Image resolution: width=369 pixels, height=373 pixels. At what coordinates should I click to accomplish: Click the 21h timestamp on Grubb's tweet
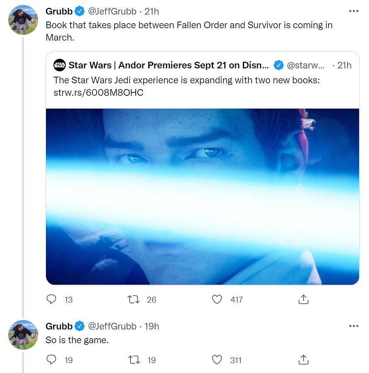pos(152,11)
